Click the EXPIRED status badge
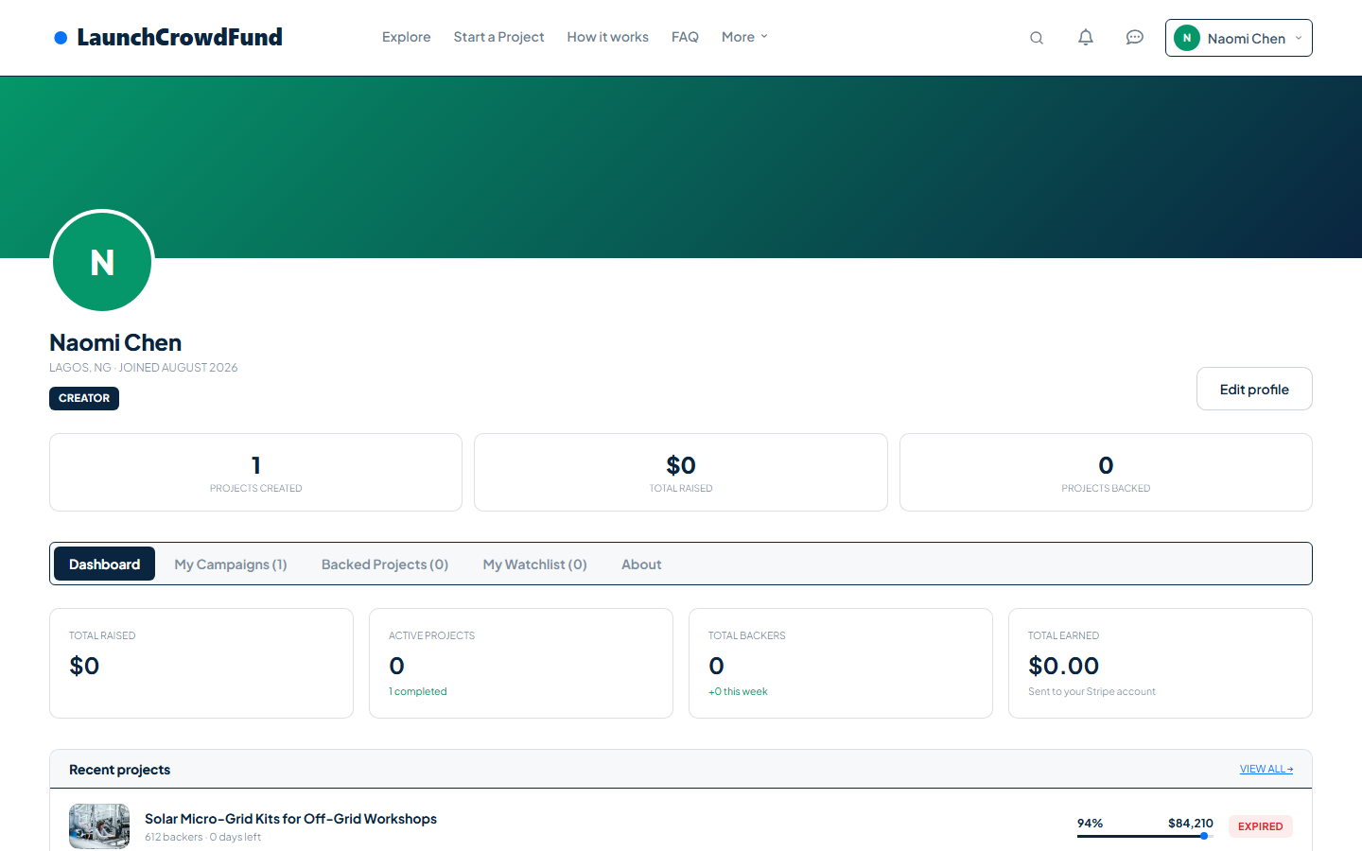The height and width of the screenshot is (851, 1362). click(1261, 826)
